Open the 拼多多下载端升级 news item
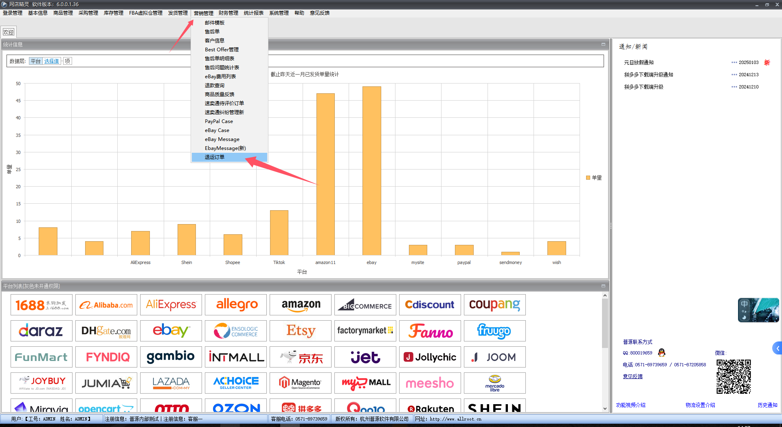This screenshot has width=782, height=427. coord(644,87)
